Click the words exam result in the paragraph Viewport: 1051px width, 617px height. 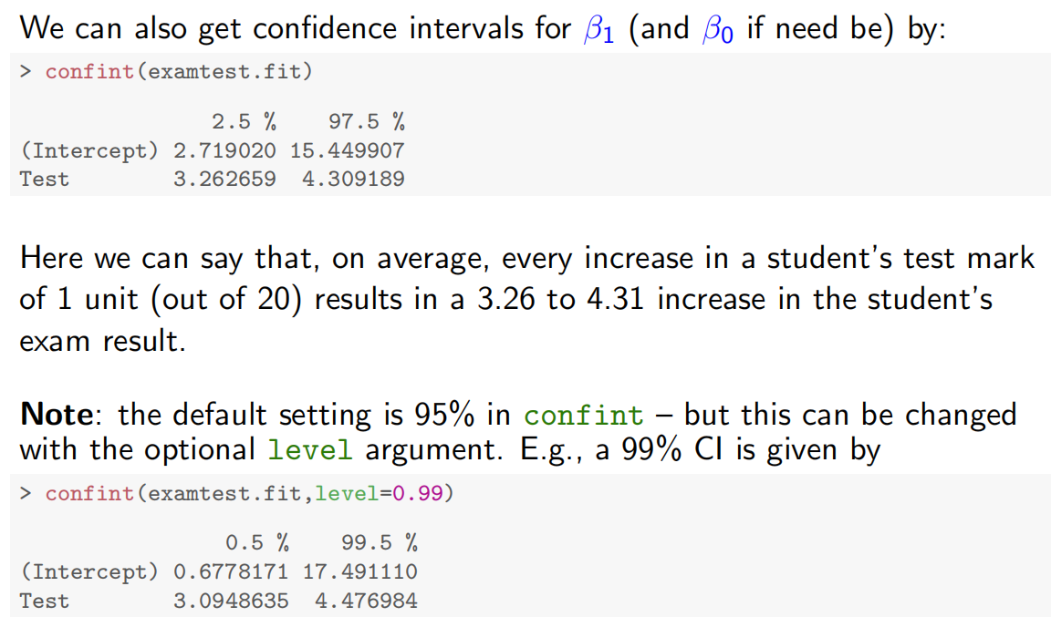(x=102, y=340)
